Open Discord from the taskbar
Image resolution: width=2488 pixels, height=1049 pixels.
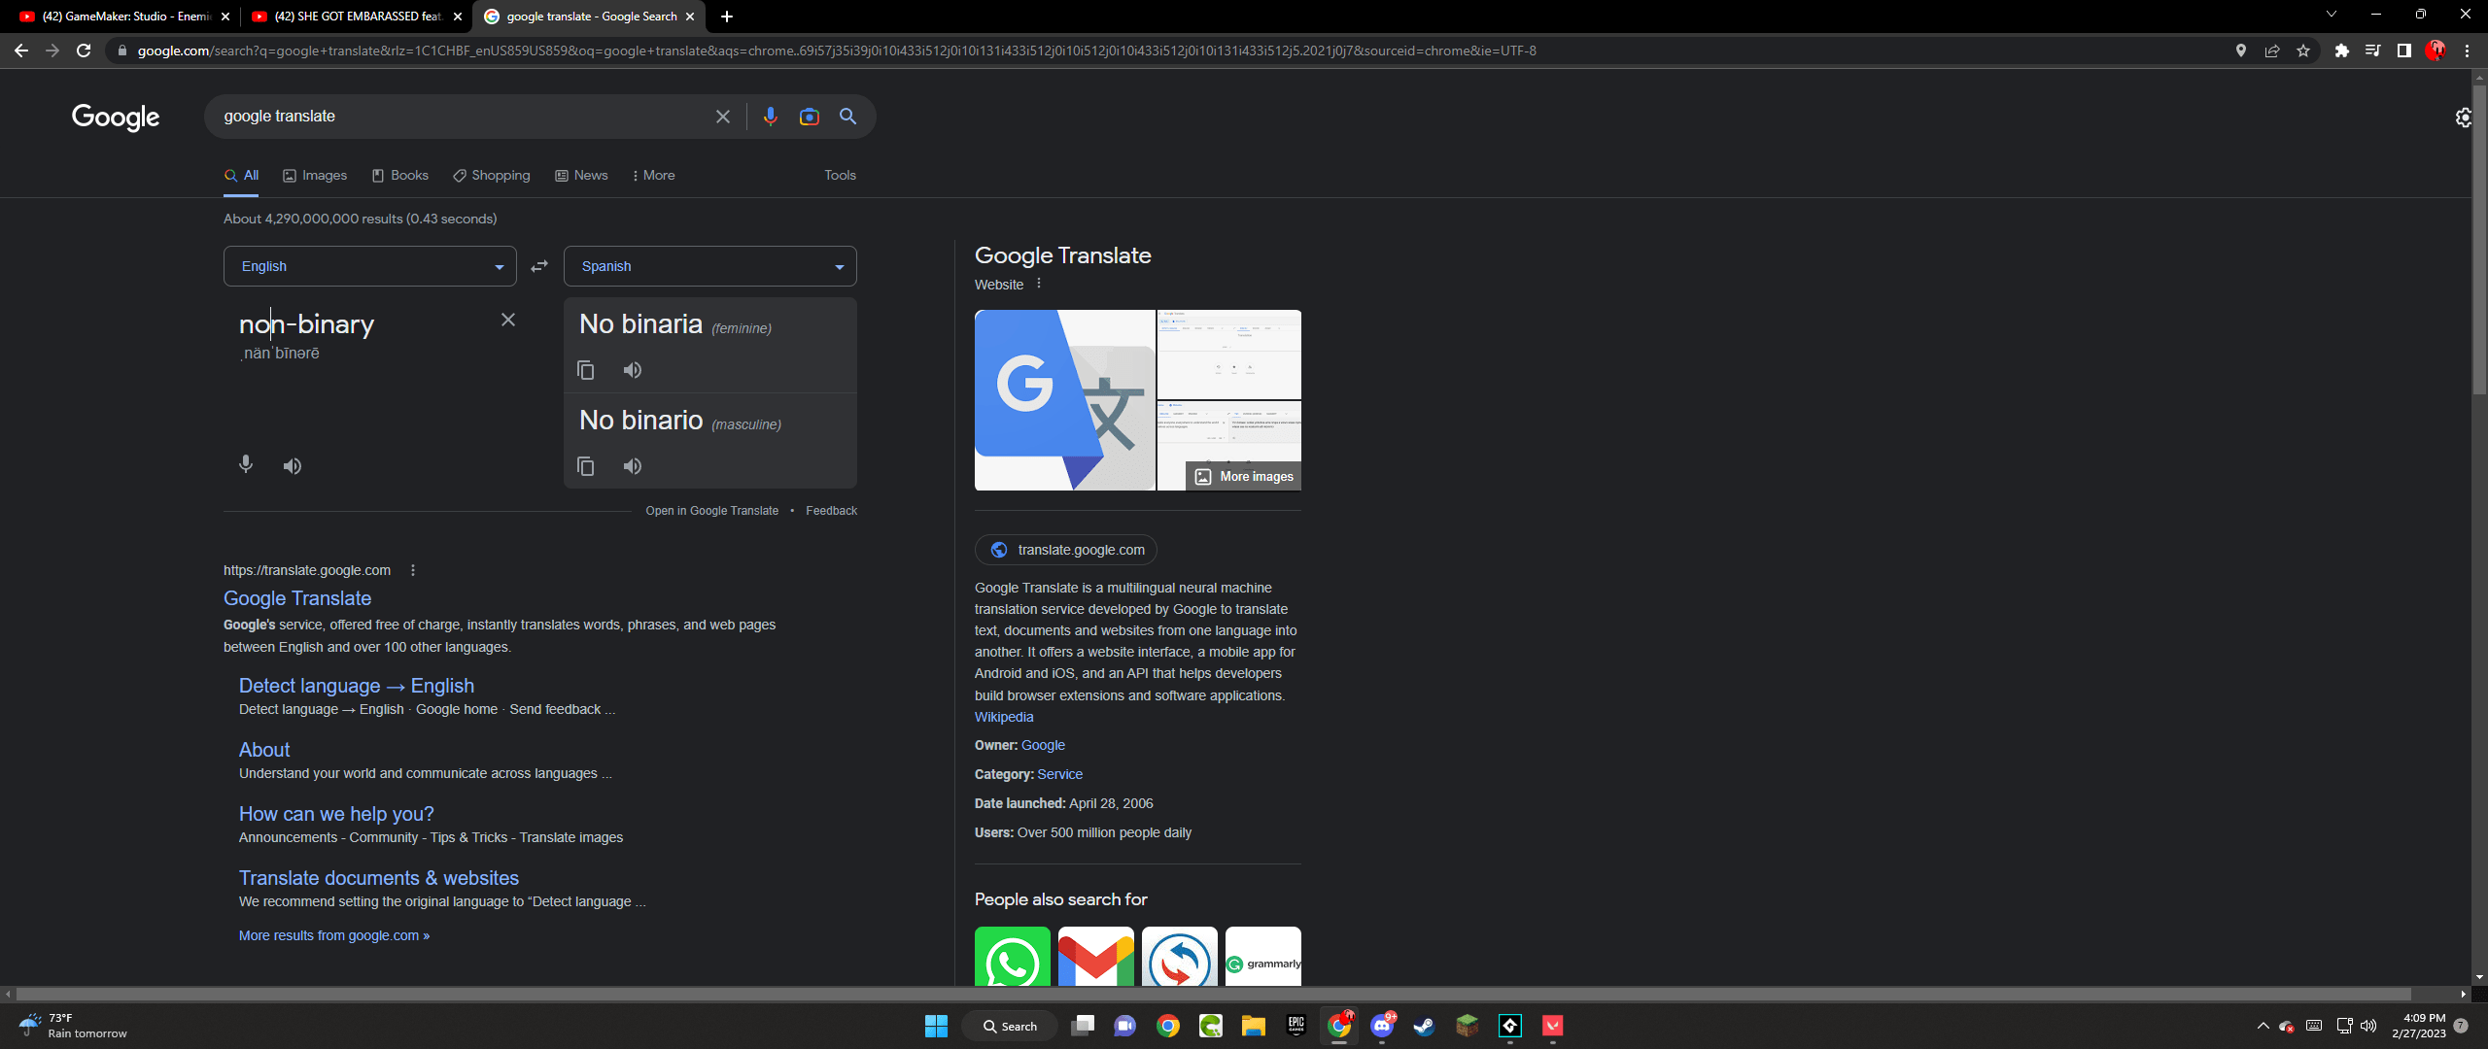(x=1381, y=1026)
